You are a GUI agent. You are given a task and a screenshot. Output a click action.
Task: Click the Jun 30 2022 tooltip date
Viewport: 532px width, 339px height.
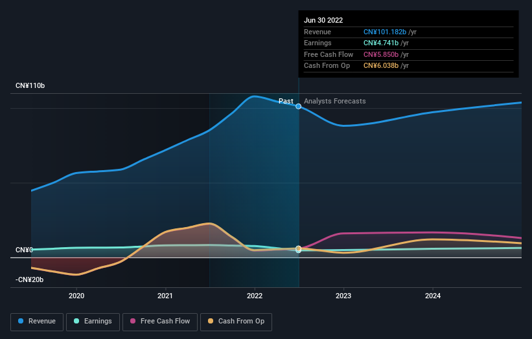[x=323, y=20]
